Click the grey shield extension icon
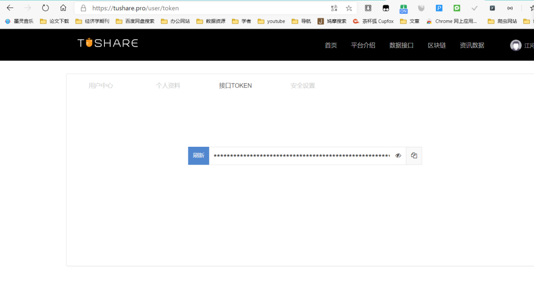The image size is (534, 300). tap(421, 8)
